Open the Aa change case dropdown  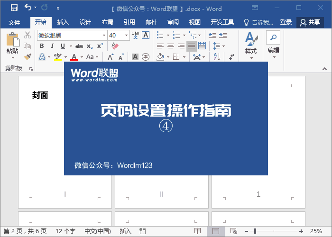tap(92, 57)
